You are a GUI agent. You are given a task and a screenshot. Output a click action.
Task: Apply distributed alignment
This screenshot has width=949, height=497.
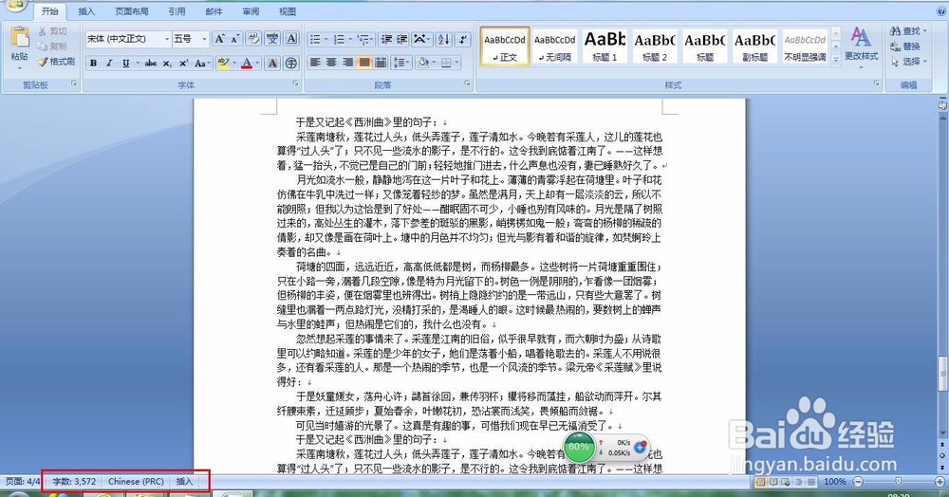click(x=381, y=63)
